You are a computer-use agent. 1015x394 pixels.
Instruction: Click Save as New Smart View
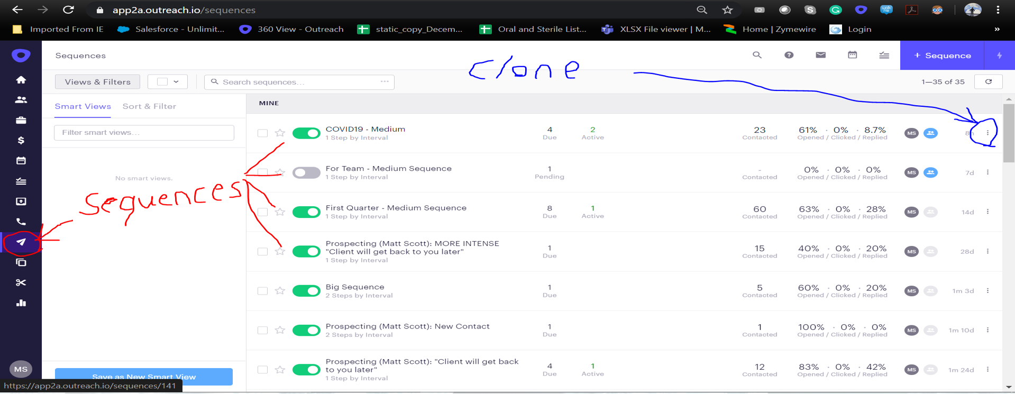144,376
